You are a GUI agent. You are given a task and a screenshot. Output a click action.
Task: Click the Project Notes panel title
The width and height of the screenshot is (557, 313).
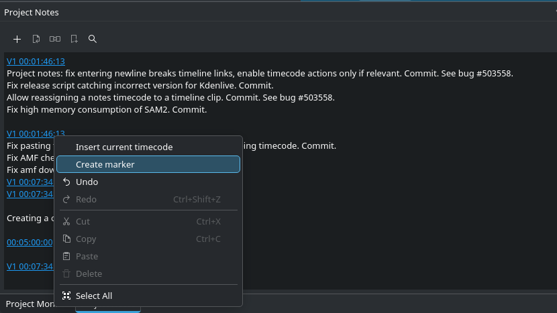pyautogui.click(x=32, y=12)
